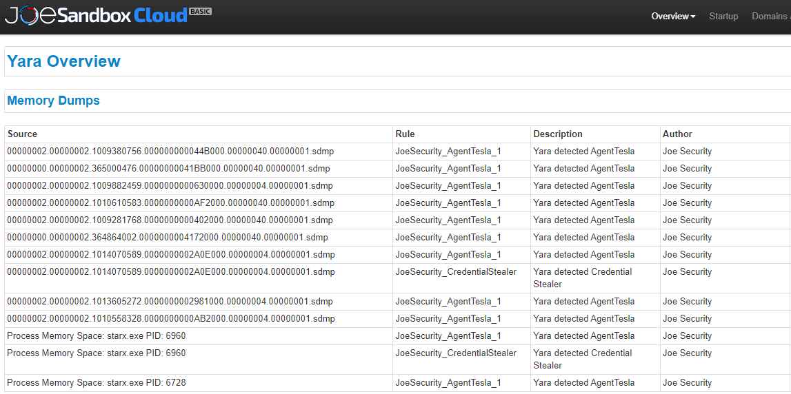The width and height of the screenshot is (791, 394).
Task: Click the Memory Dumps heading
Action: coord(54,101)
